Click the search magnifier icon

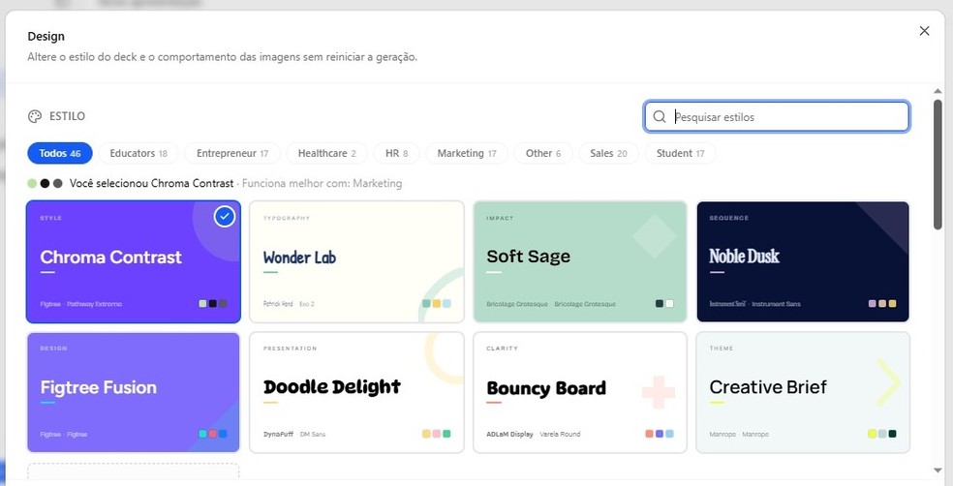coord(660,116)
